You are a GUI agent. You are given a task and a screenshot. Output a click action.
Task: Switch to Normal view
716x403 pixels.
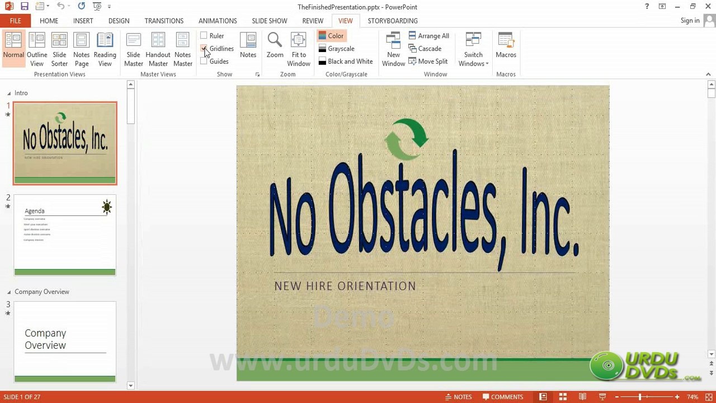[x=13, y=49]
